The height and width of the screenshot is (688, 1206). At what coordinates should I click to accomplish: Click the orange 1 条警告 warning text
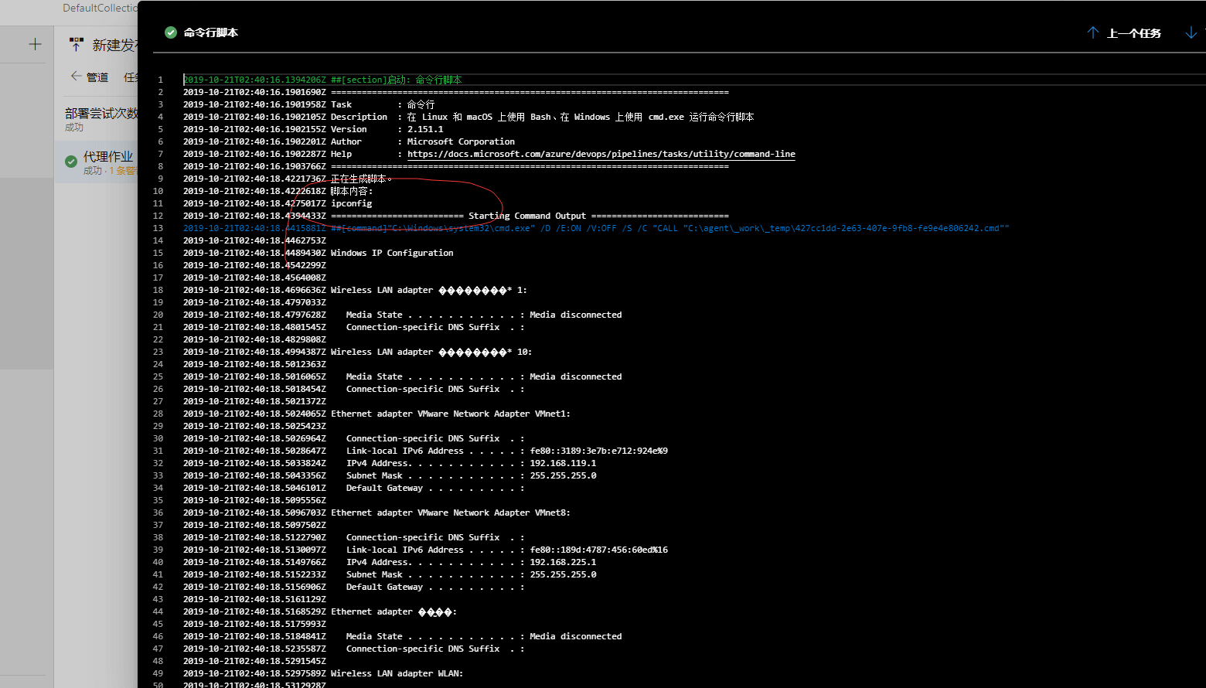pos(122,171)
